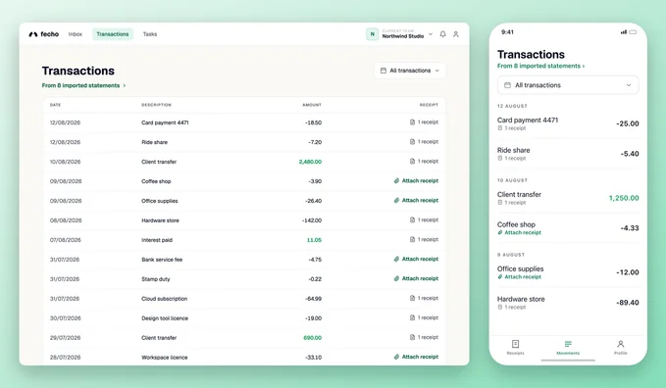The height and width of the screenshot is (388, 666).
Task: Open receipt icon for desktop Hardware store row
Action: 412,219
